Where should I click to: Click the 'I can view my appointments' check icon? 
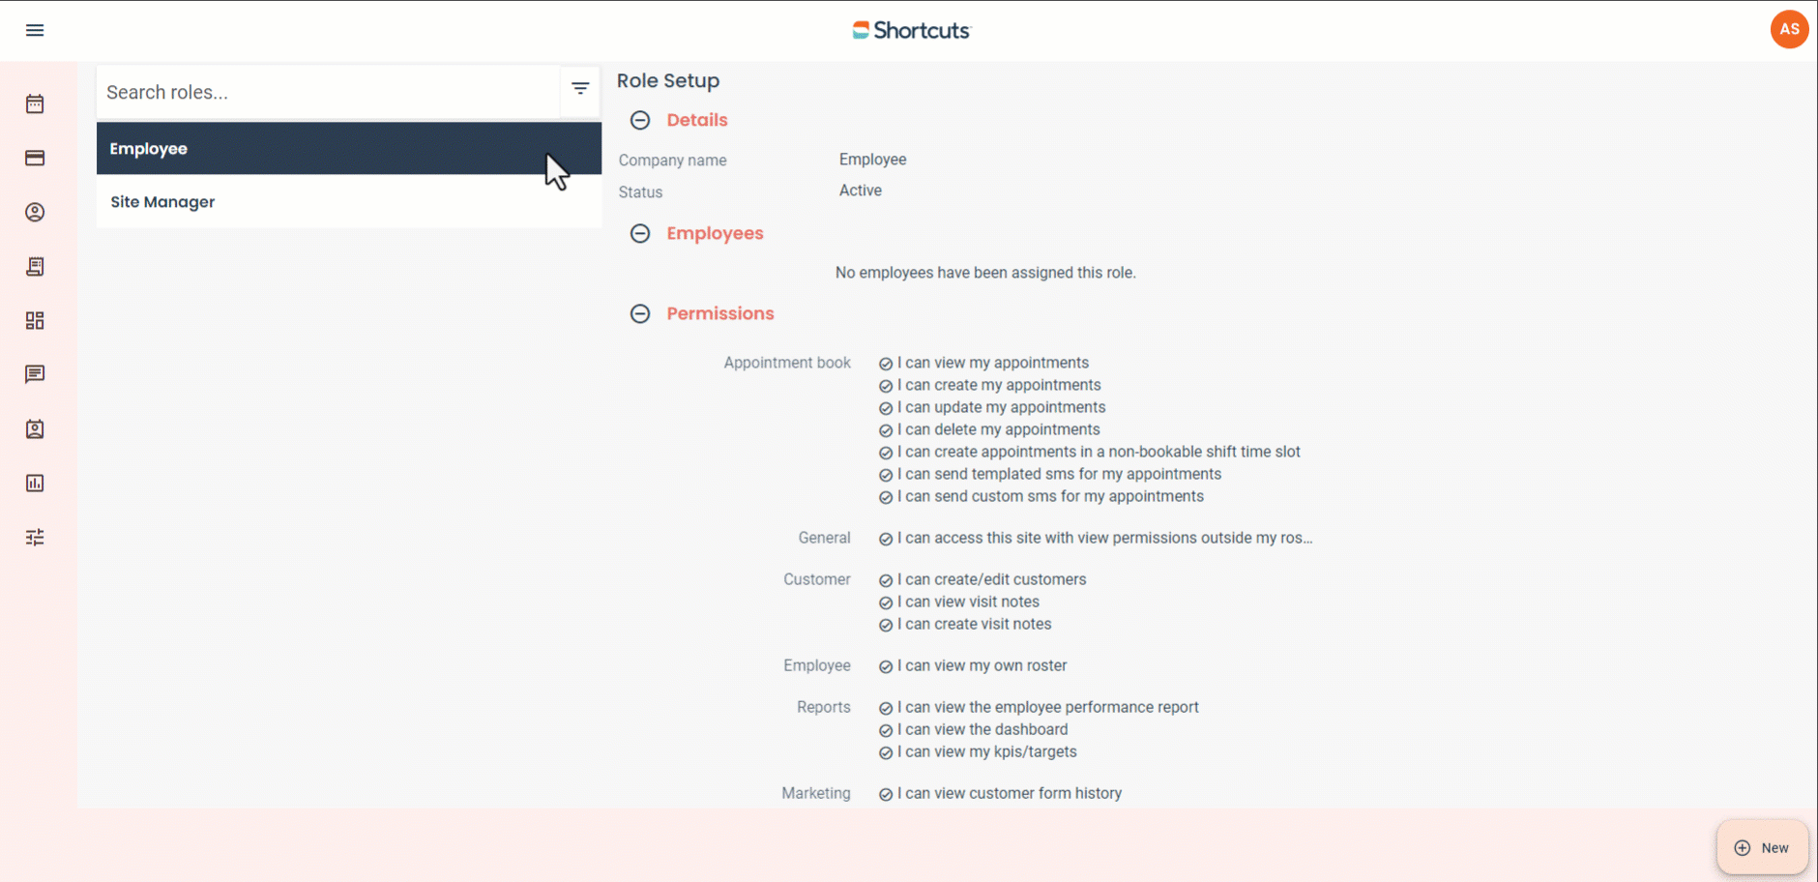pos(886,364)
